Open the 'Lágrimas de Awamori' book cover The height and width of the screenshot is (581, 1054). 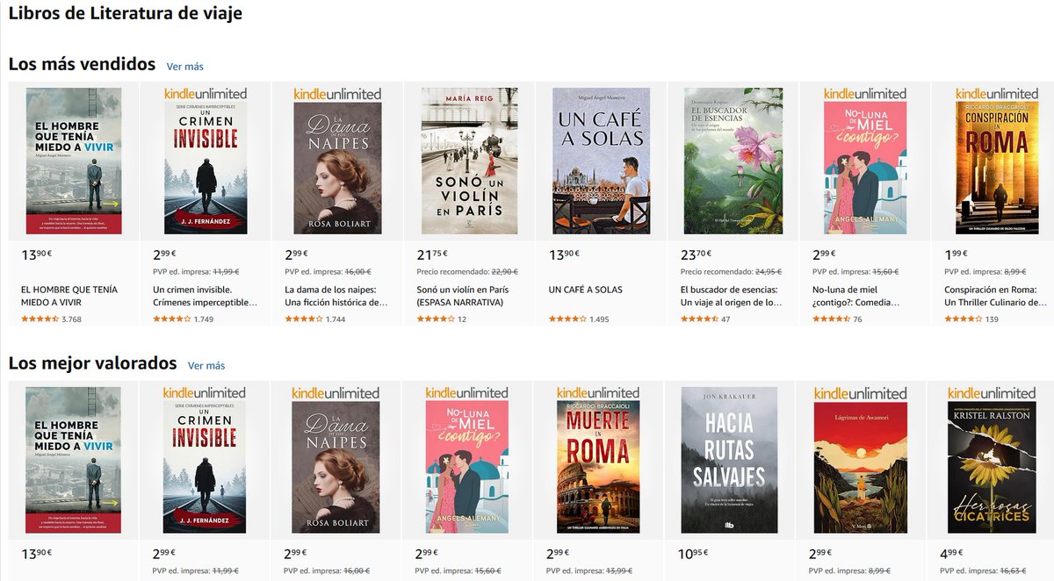click(860, 468)
